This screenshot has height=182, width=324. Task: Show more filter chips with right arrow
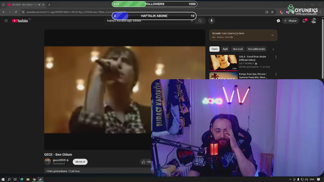(x=273, y=49)
